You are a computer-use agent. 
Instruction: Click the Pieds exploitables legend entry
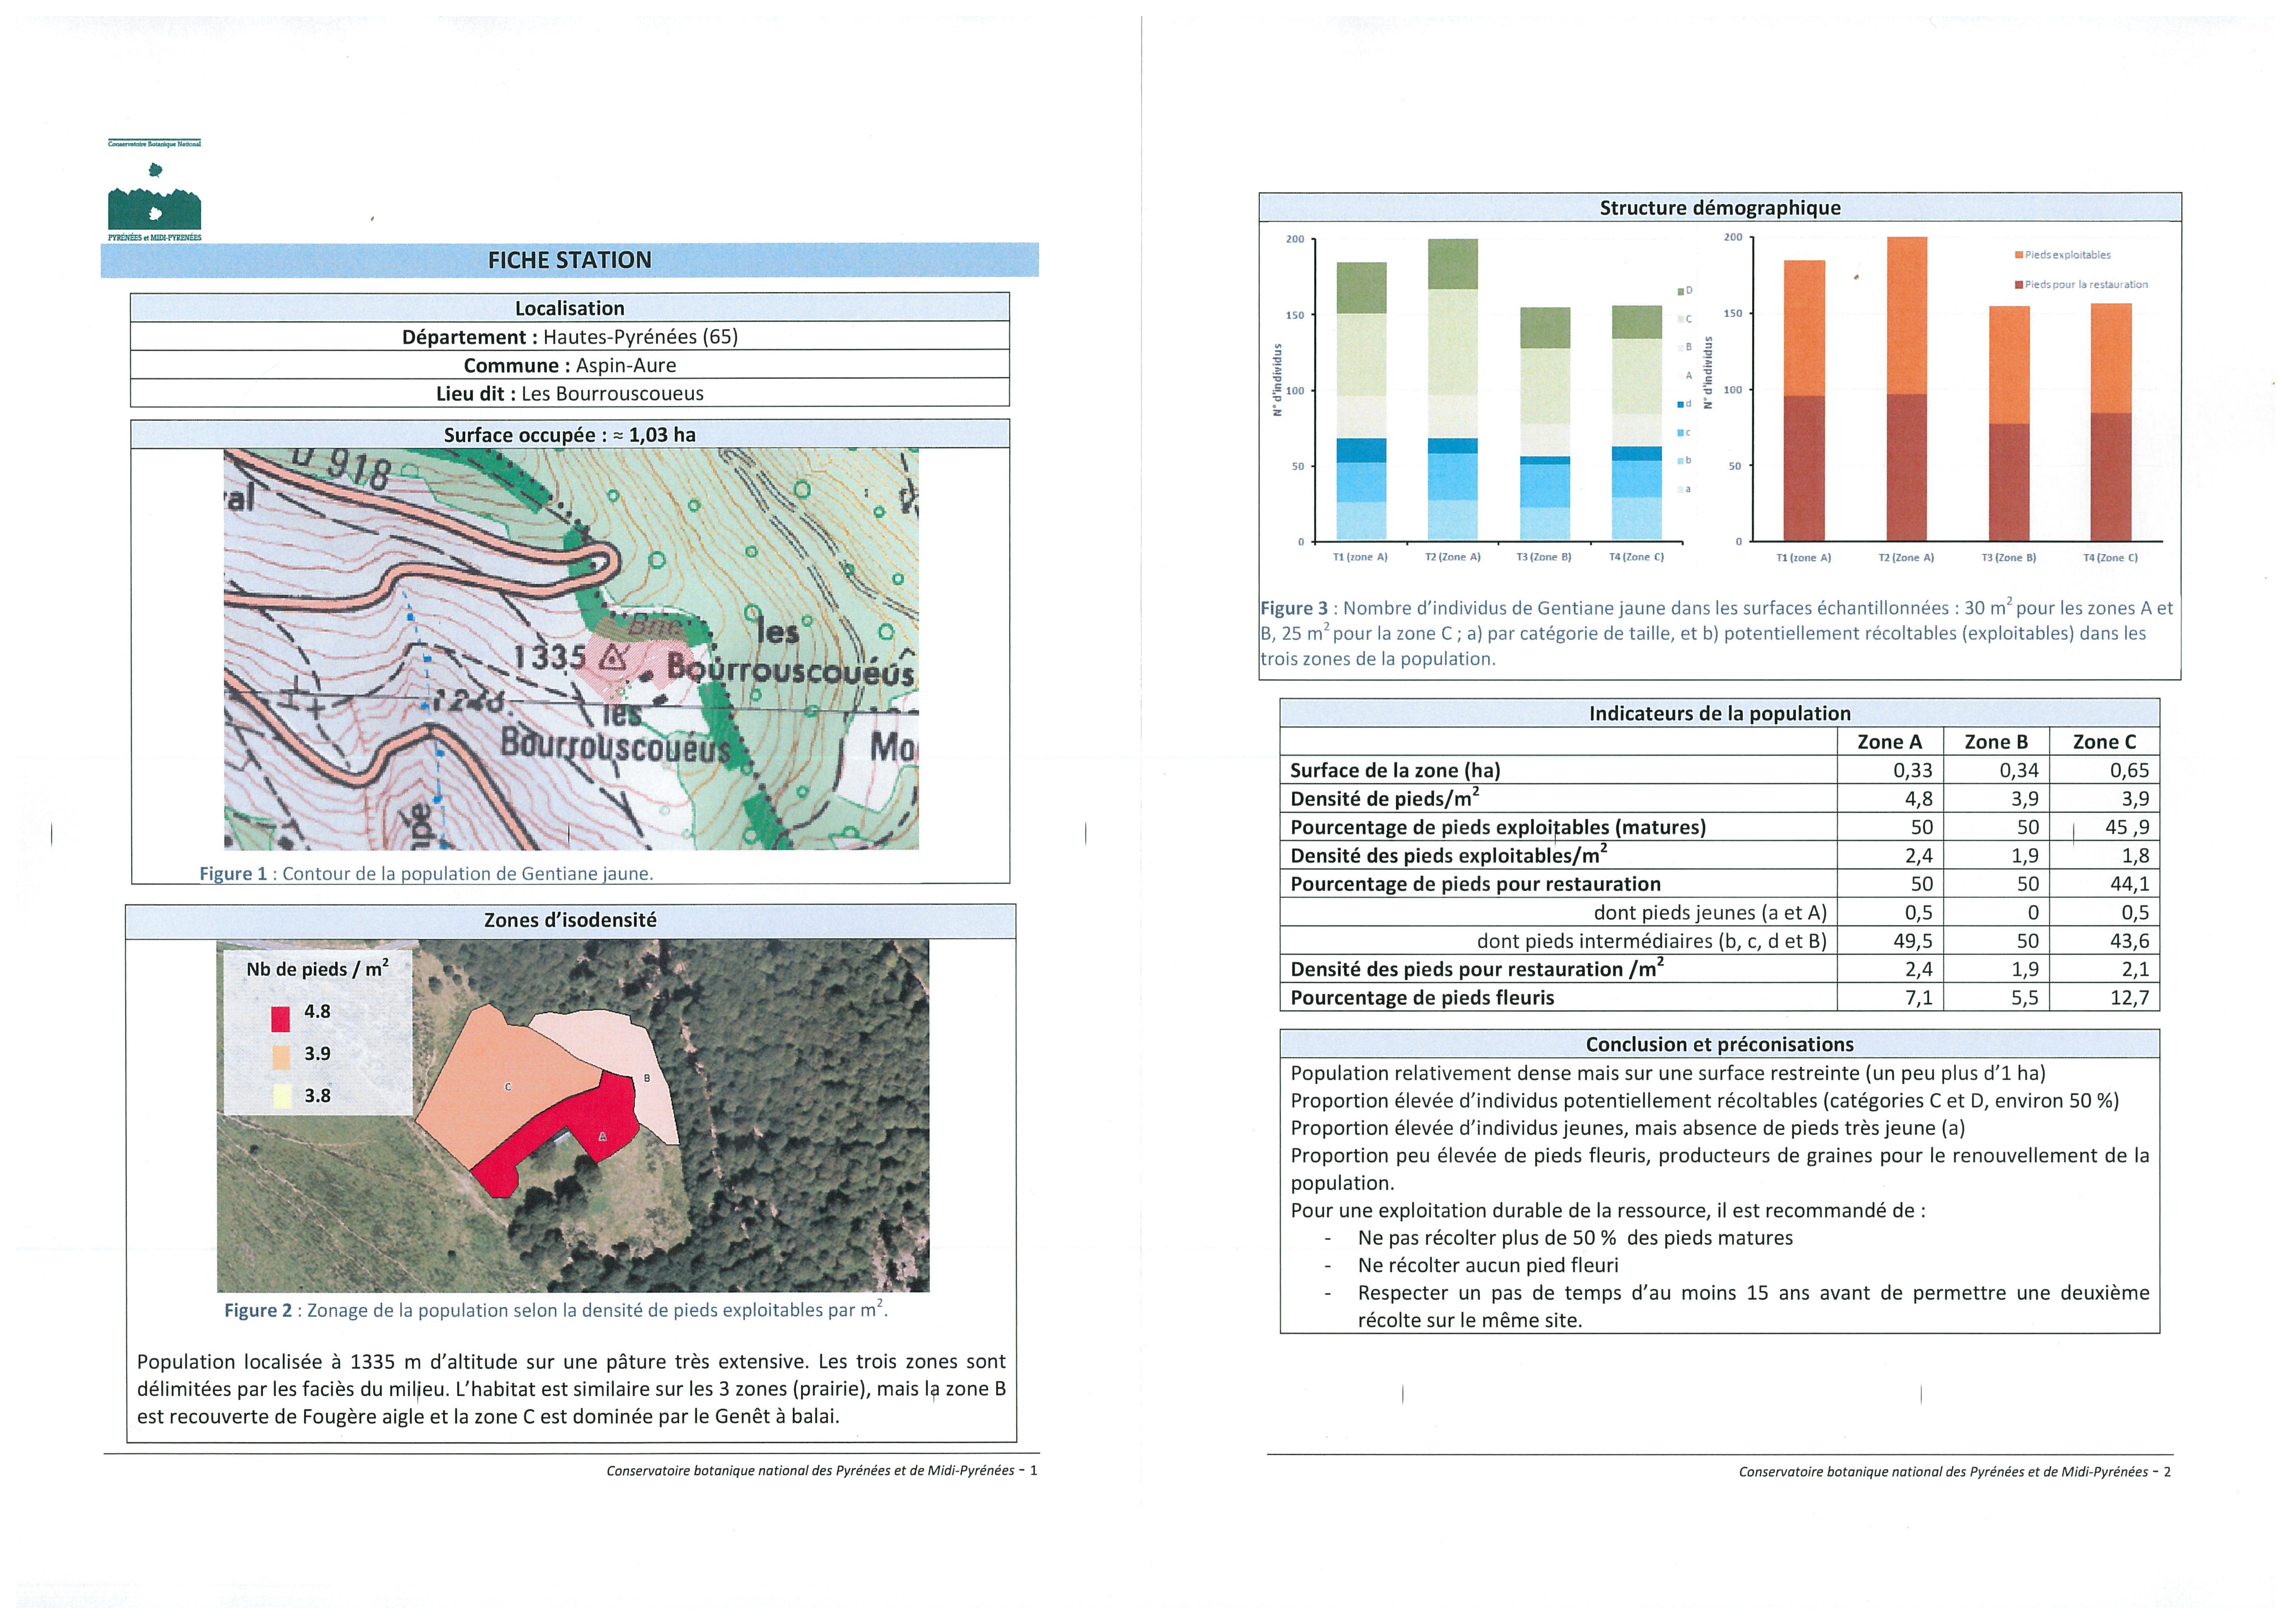[x=2063, y=255]
